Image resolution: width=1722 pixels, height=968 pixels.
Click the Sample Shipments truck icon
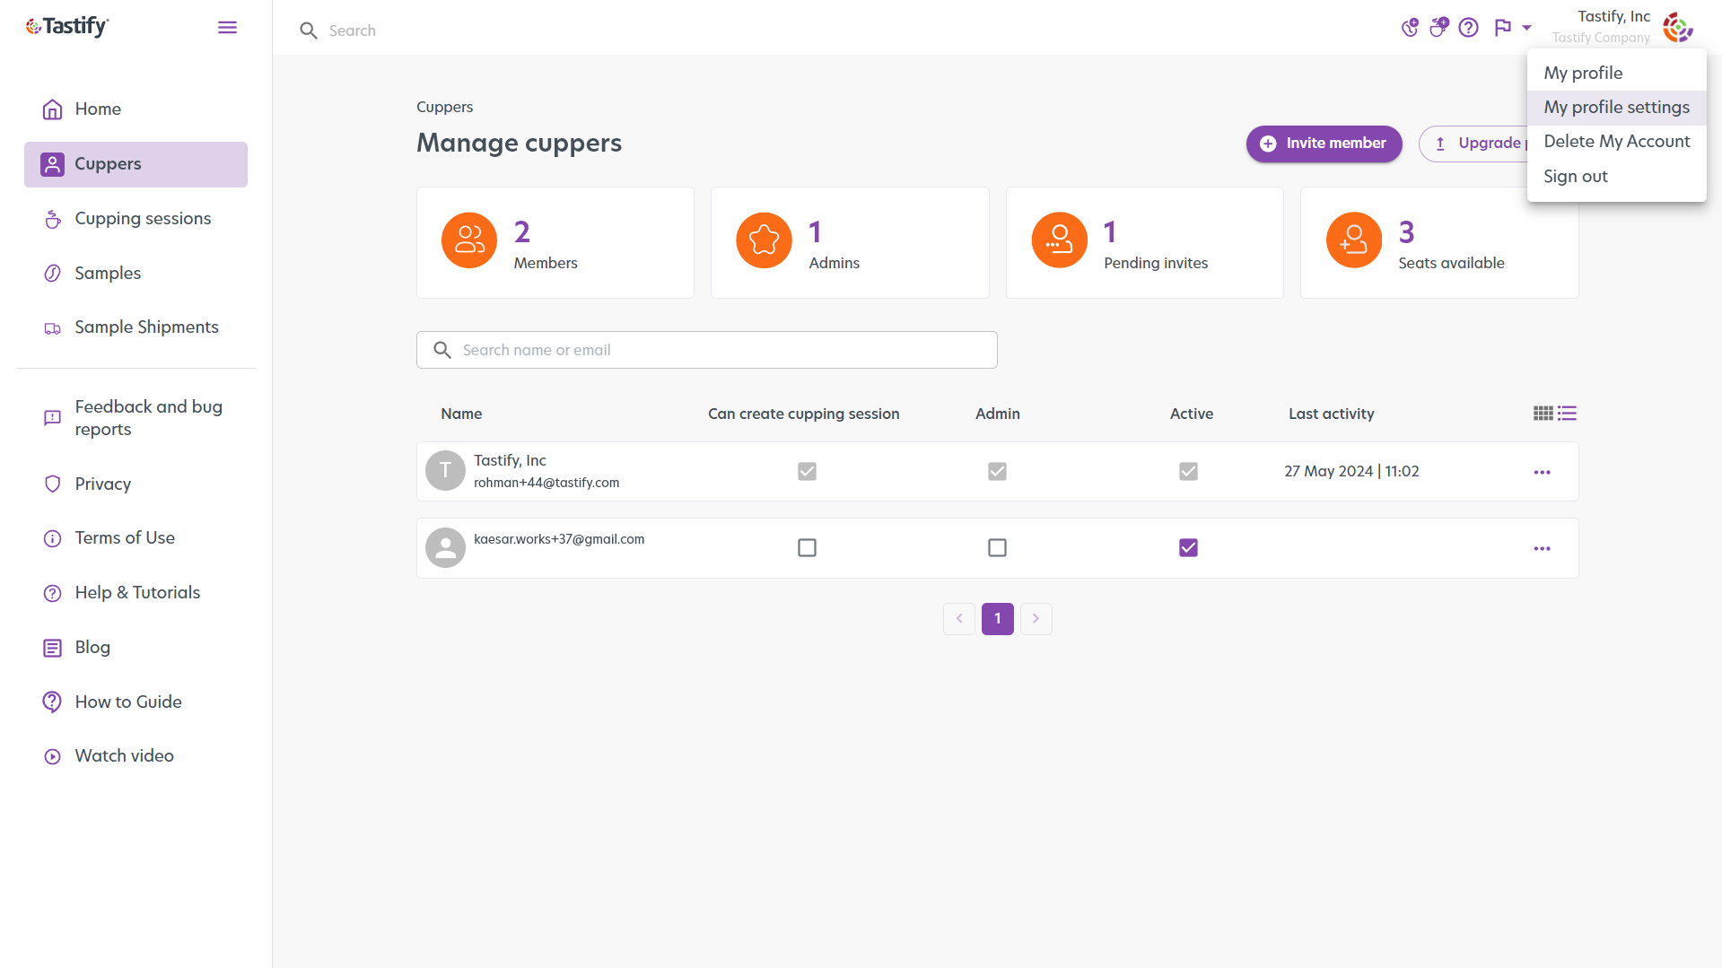[x=52, y=327]
